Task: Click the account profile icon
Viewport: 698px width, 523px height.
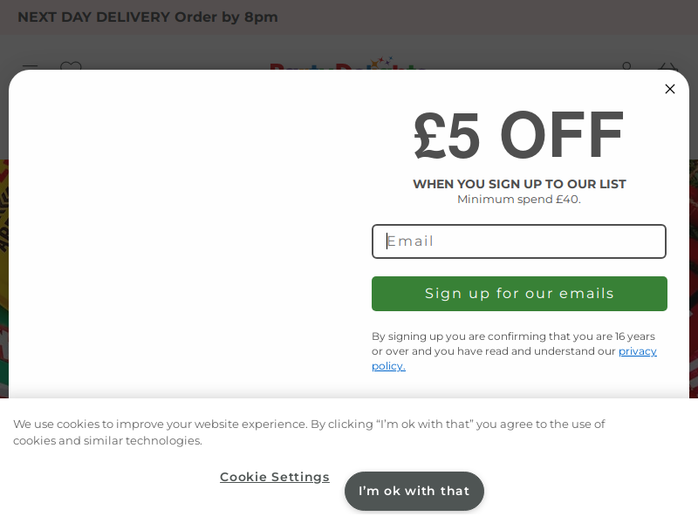Action: [626, 66]
